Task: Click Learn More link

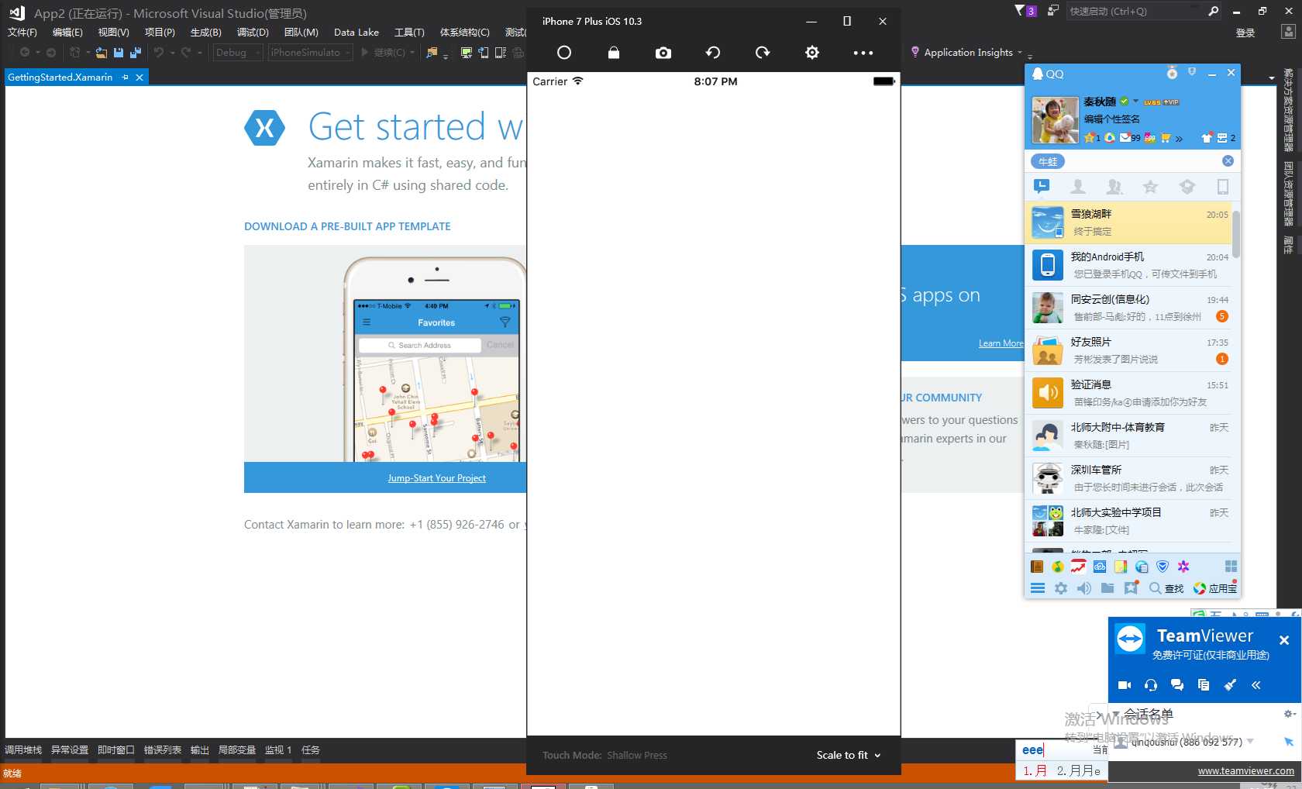Action: coord(1001,343)
